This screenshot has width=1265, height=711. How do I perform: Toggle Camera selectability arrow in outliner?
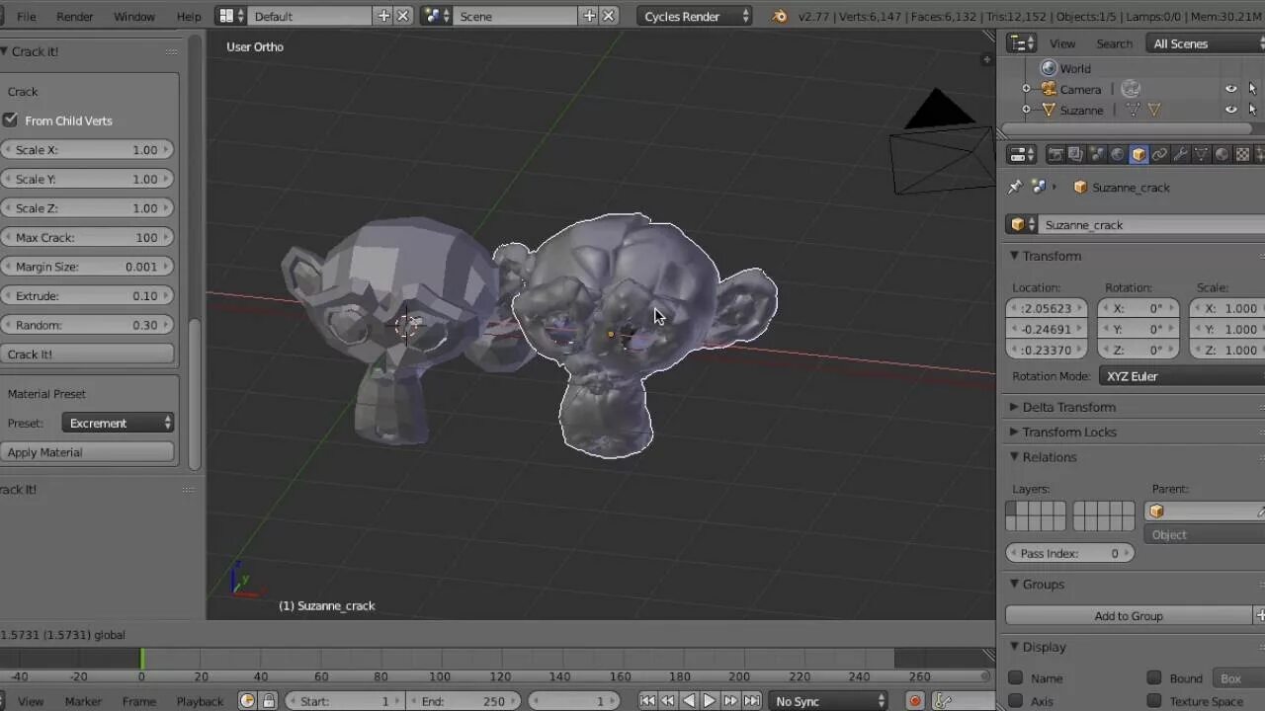(x=1253, y=89)
